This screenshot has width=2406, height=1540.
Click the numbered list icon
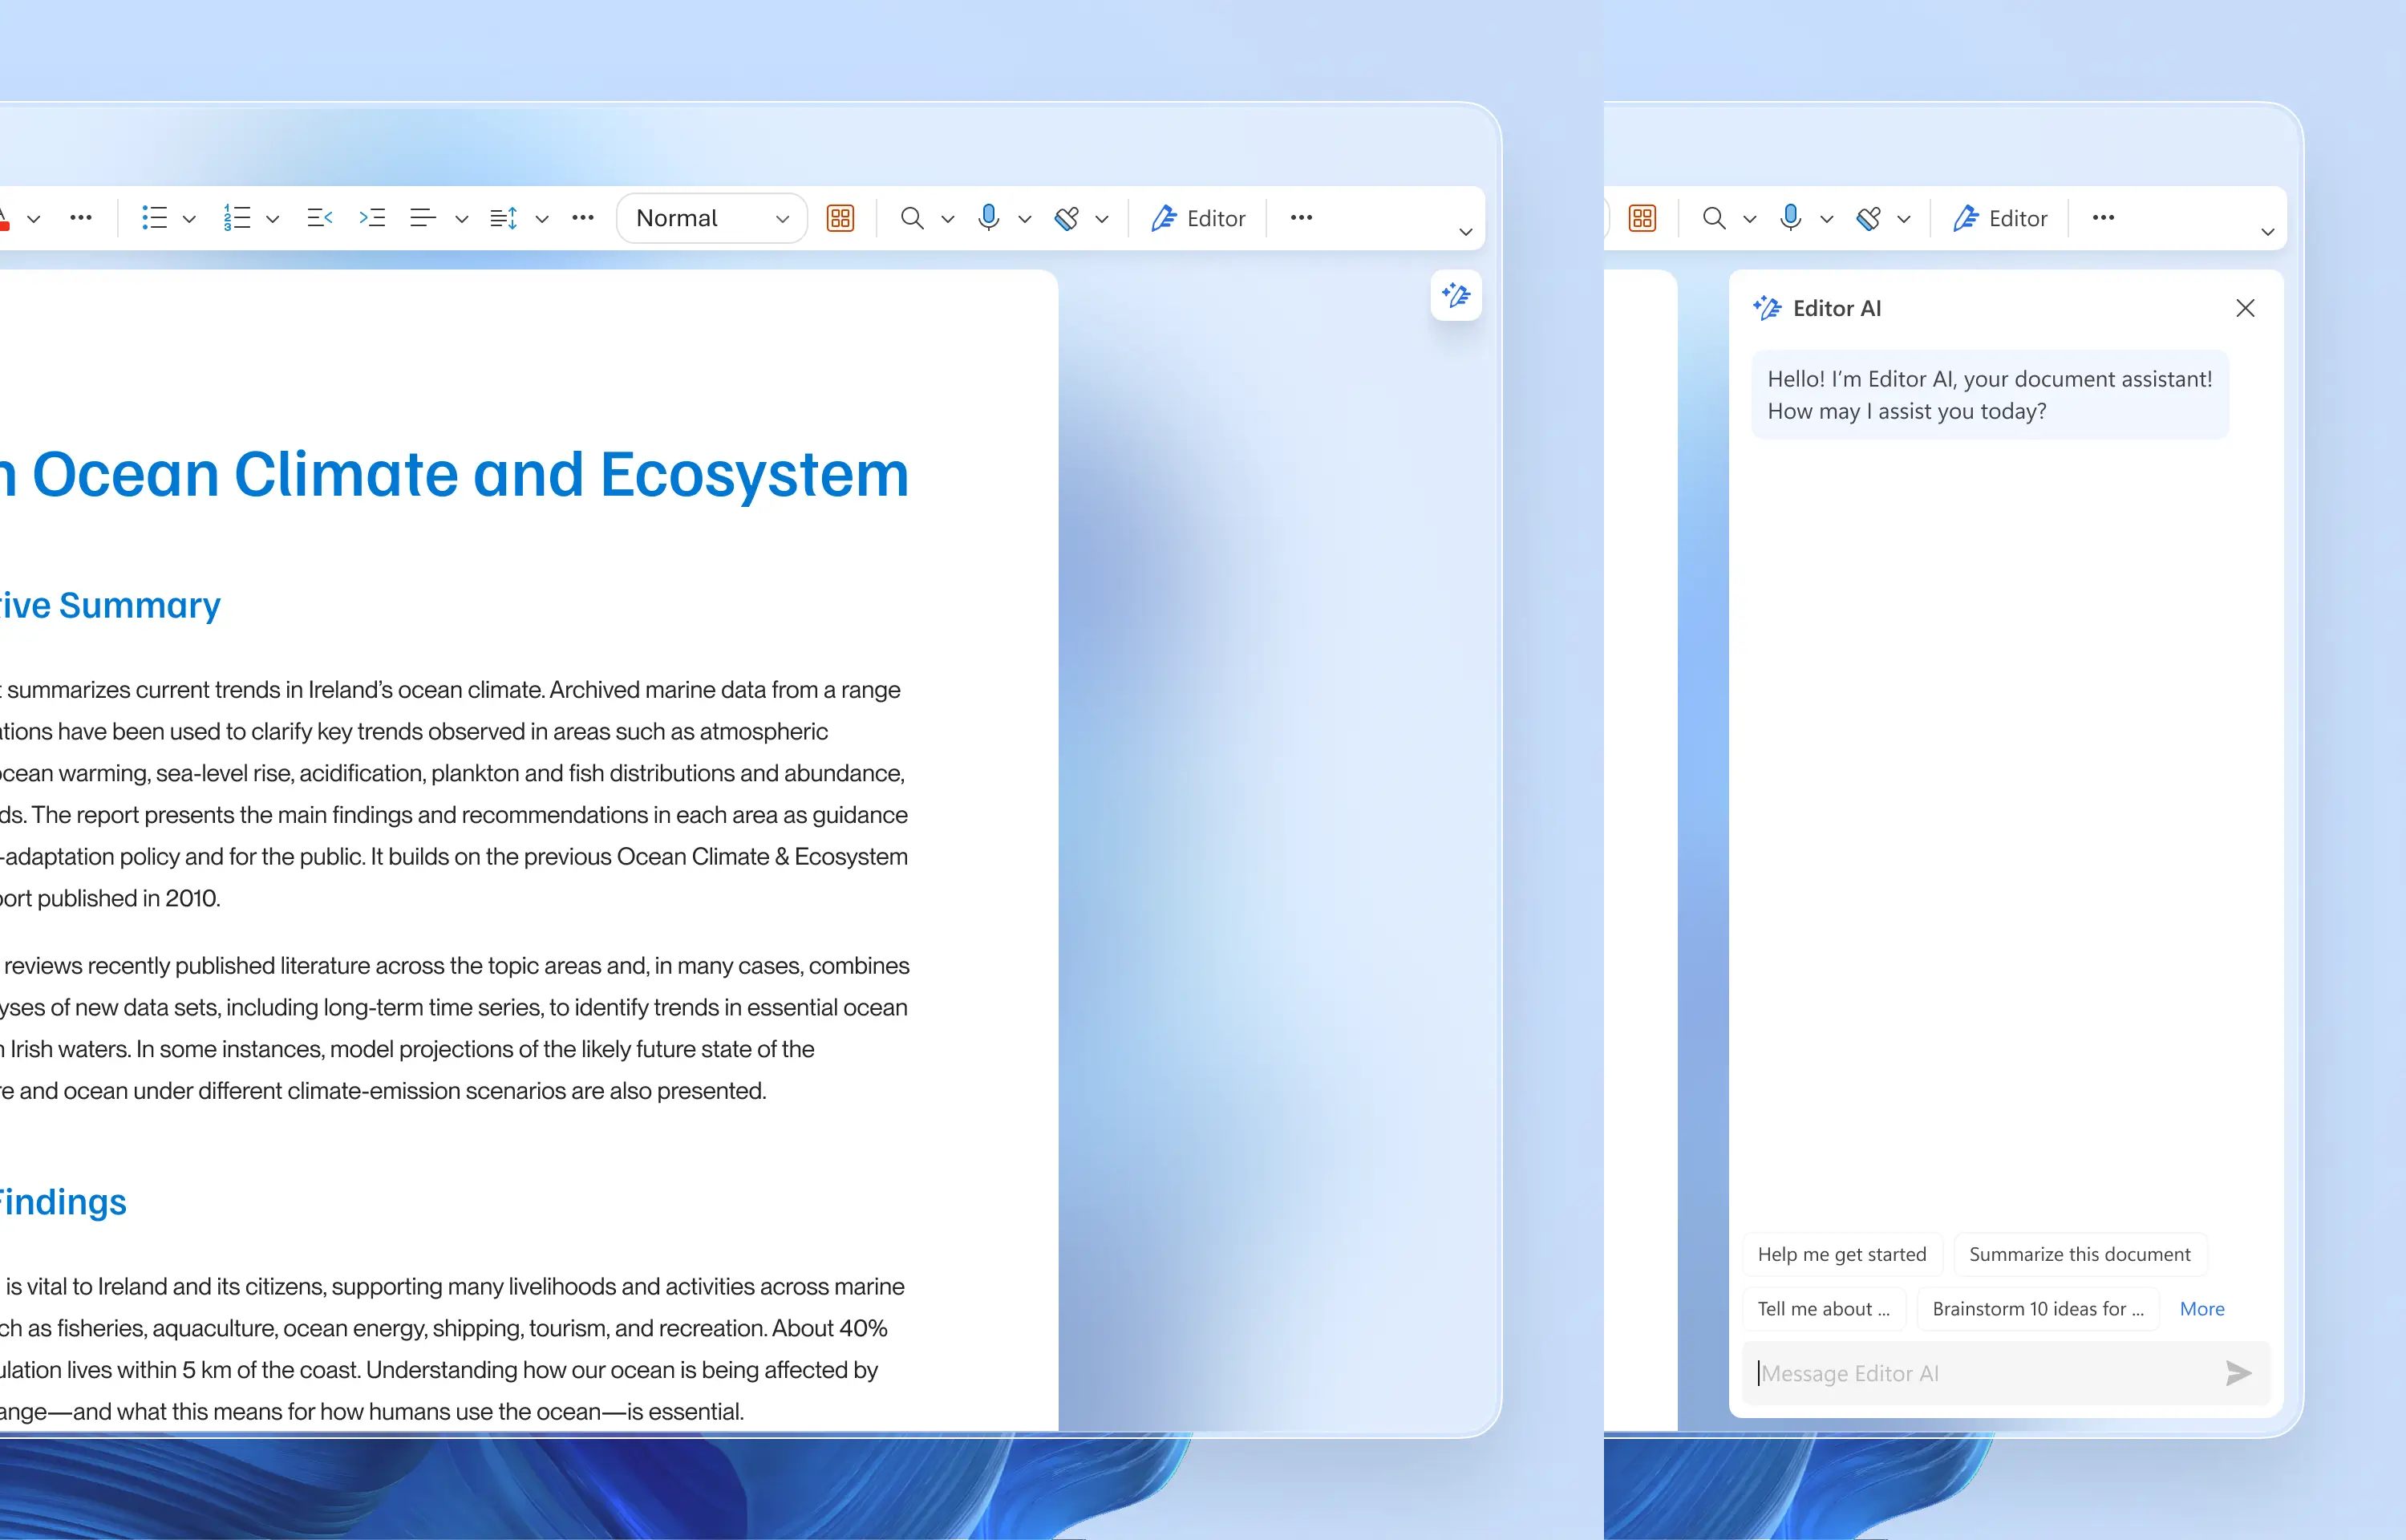coord(236,218)
